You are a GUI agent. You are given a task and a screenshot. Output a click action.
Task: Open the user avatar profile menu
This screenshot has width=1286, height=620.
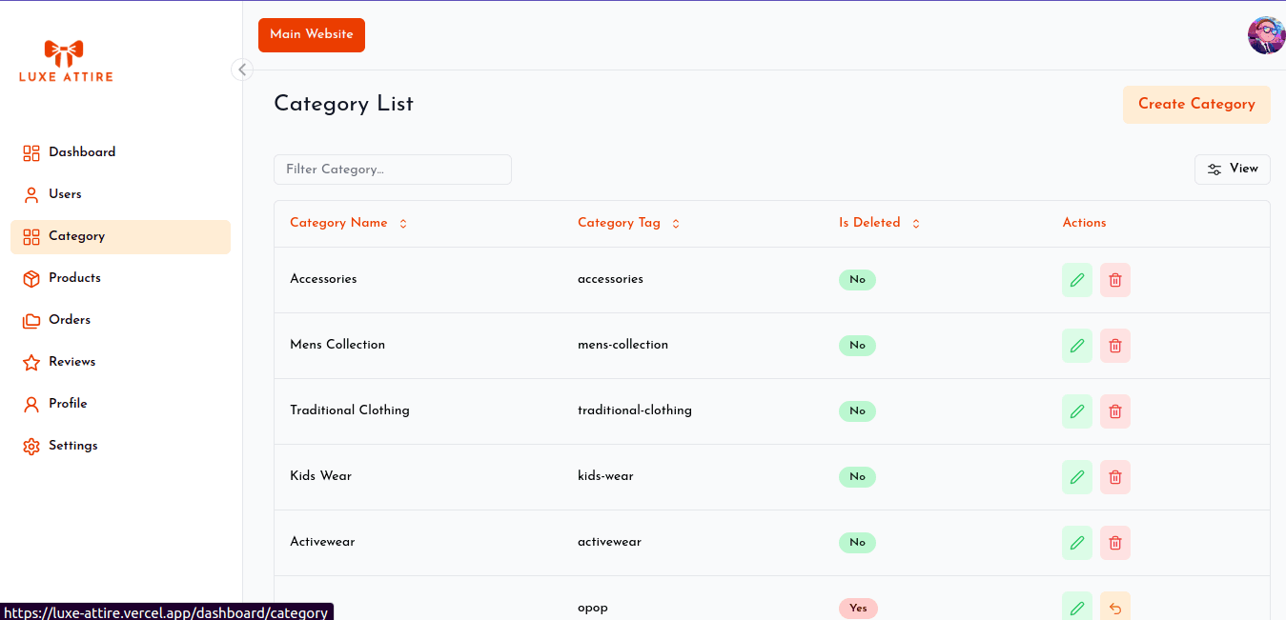click(x=1265, y=35)
